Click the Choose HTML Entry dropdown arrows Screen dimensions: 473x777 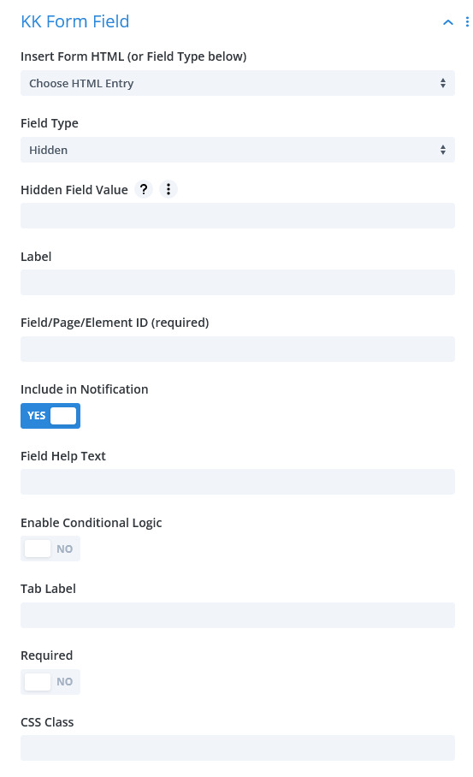[x=443, y=83]
